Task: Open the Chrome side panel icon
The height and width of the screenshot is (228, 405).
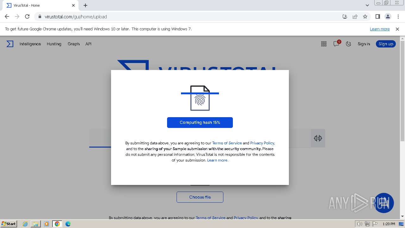Action: [378, 17]
